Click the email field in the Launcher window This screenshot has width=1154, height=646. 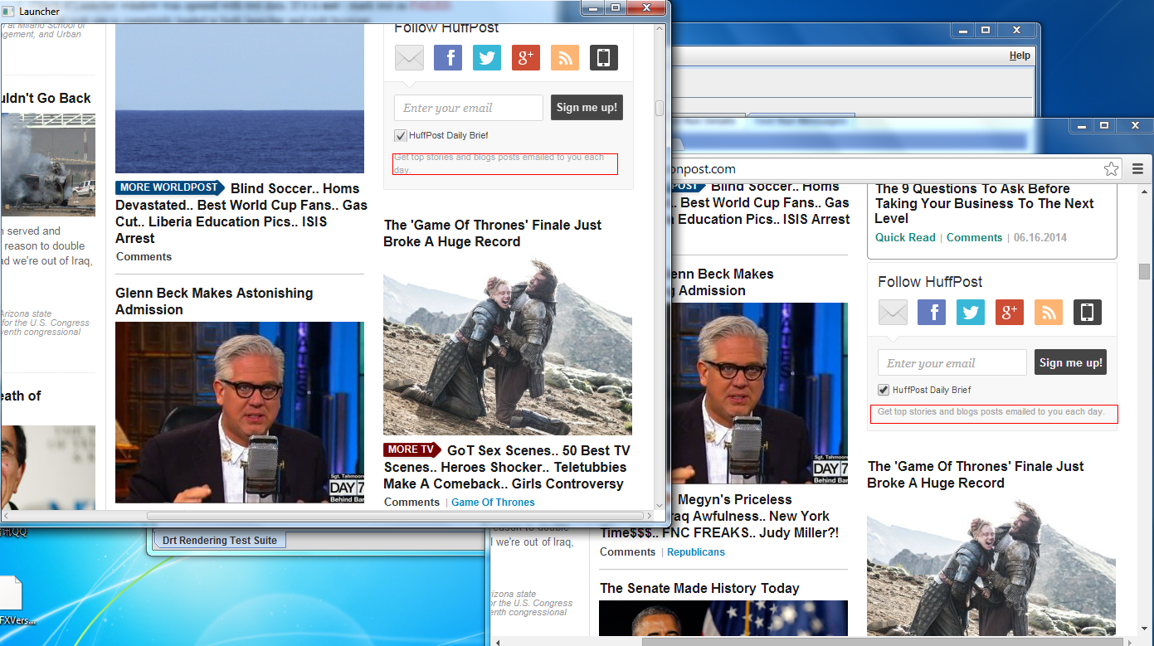pyautogui.click(x=469, y=108)
